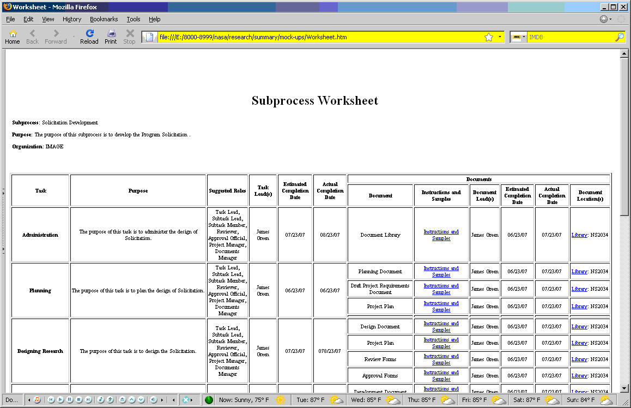Click the 'Subprocess Worksheet' page heading
Screen dimensions: 631x408
pos(315,100)
